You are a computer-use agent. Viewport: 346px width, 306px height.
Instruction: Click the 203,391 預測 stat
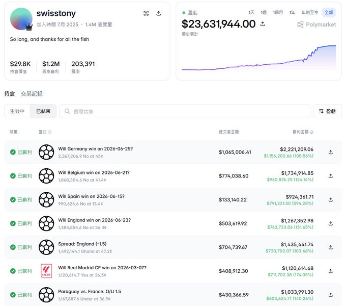(83, 67)
